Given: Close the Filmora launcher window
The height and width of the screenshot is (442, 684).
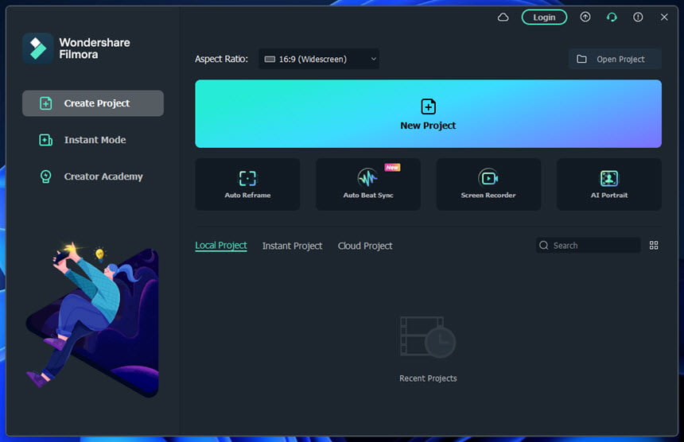Looking at the screenshot, I should tap(664, 17).
